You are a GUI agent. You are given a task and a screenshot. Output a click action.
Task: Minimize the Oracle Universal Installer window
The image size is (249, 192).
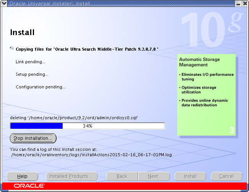[x=238, y=3]
